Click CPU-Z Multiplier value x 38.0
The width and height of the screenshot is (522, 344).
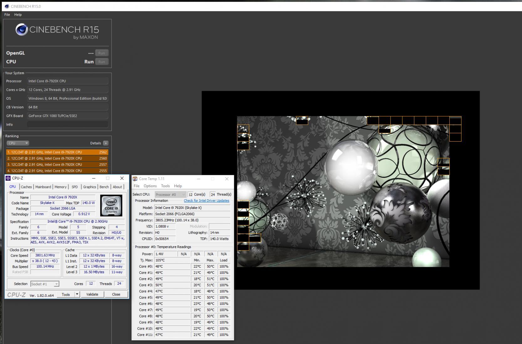(x=45, y=261)
